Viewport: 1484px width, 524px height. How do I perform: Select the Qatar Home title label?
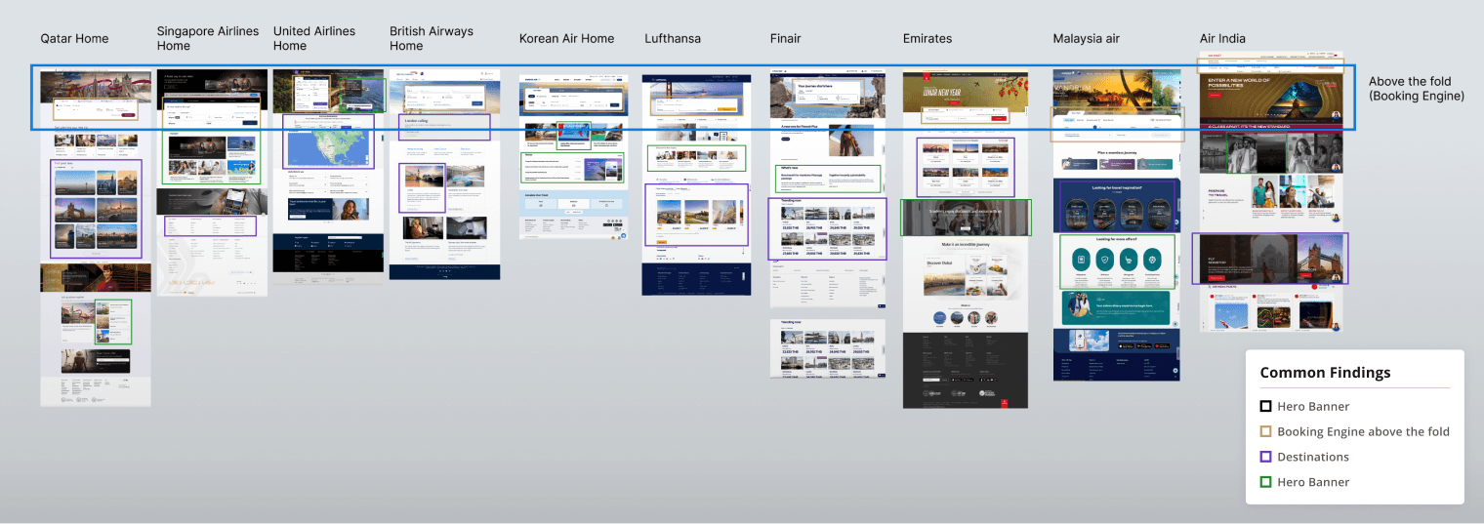[x=74, y=39]
